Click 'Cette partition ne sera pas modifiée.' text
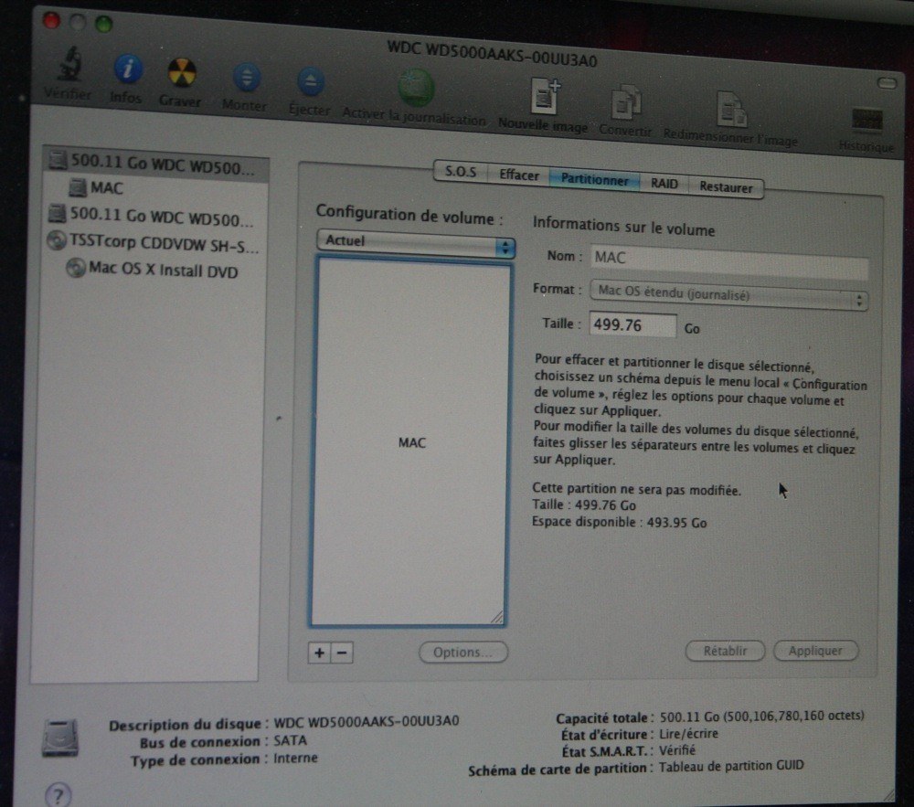This screenshot has width=914, height=807. (636, 490)
